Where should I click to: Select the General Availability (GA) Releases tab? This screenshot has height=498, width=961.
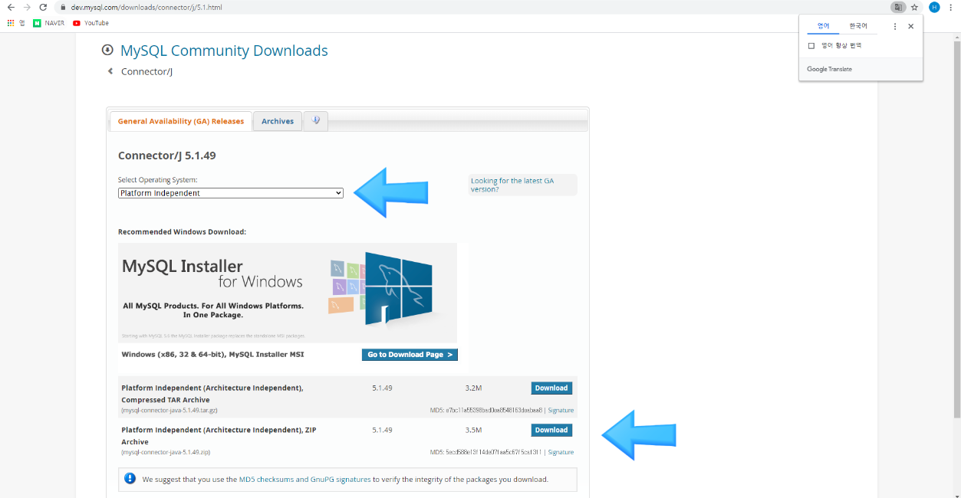(181, 121)
